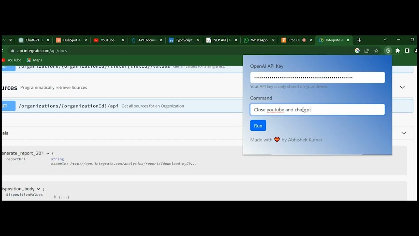Click the 'reportUrl' property name
Viewport: 419px width, 236px height.
pos(16,159)
